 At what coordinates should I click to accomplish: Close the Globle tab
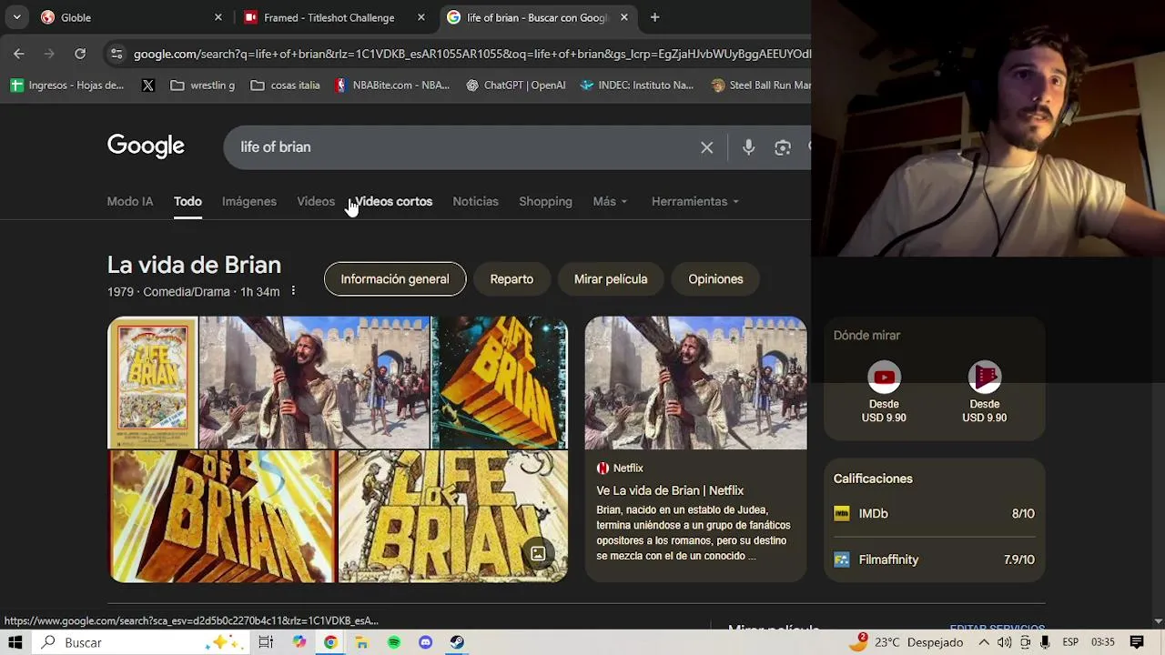[218, 17]
